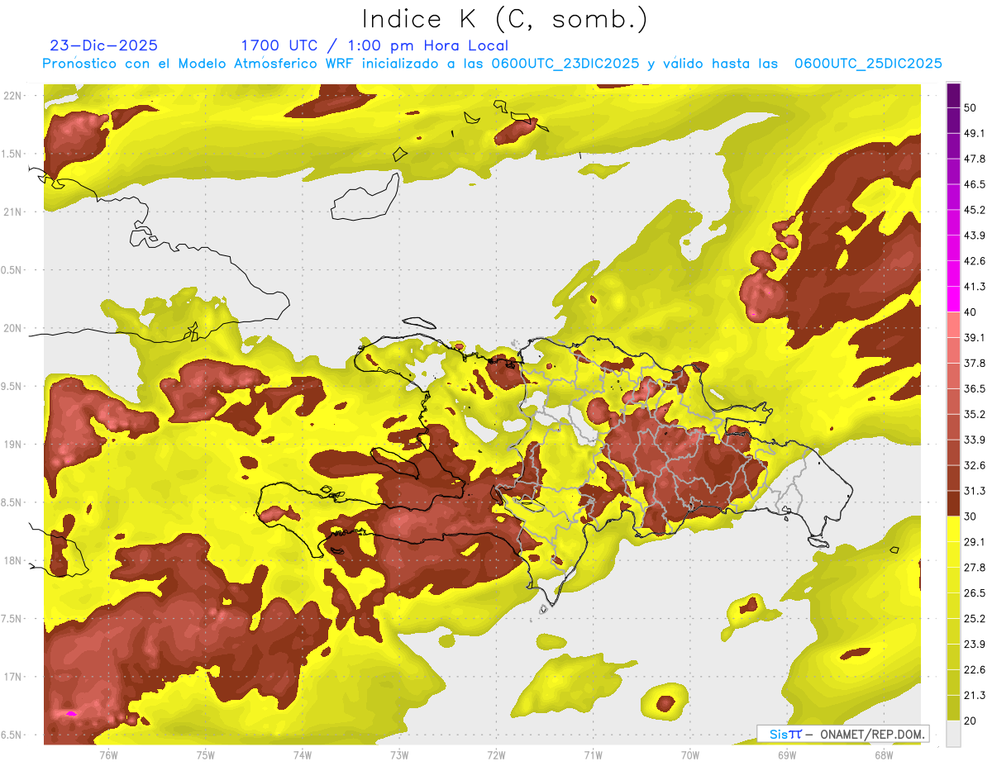The height and width of the screenshot is (766, 992).
Task: Click the title 'Indice K (C, somb.)'
Action: point(505,19)
